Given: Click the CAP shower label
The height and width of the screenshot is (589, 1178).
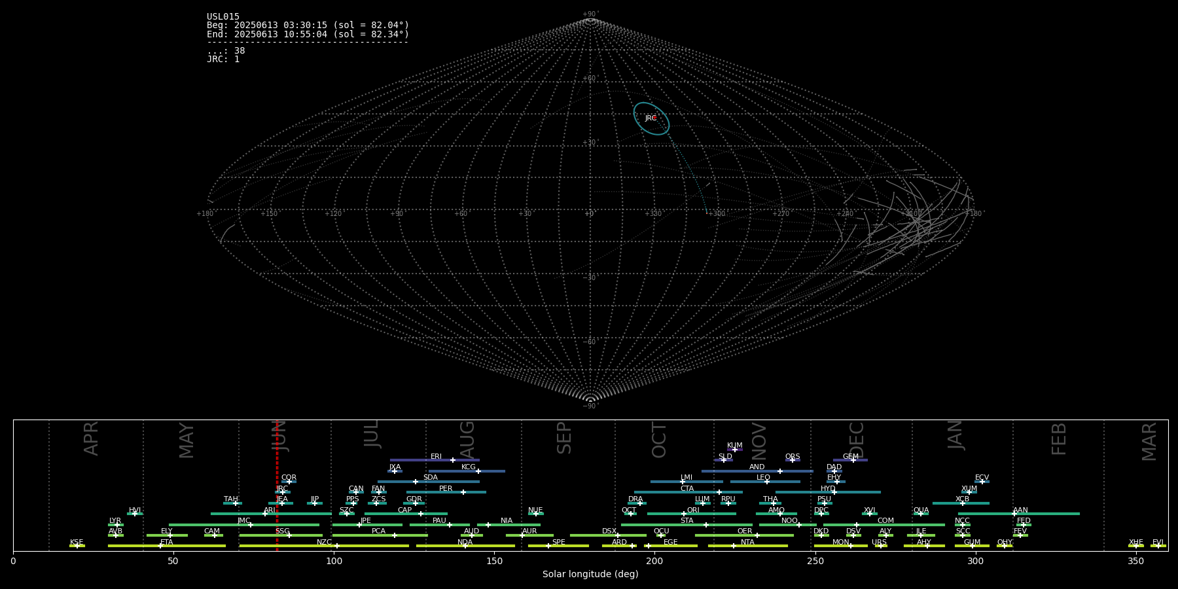Looking at the screenshot, I should [x=404, y=510].
